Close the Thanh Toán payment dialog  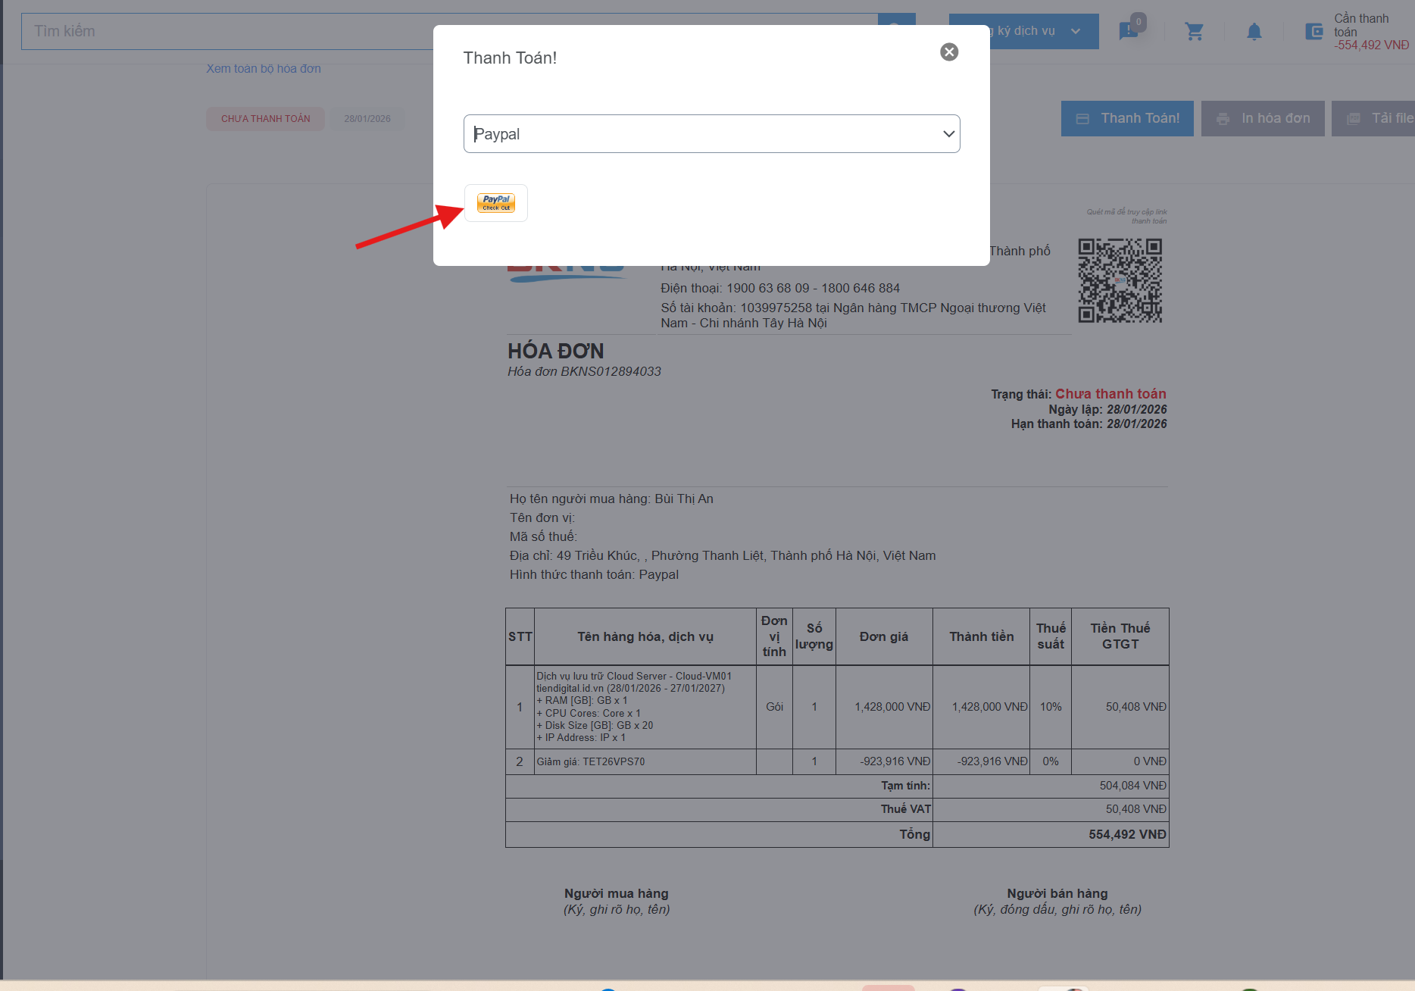pos(948,52)
